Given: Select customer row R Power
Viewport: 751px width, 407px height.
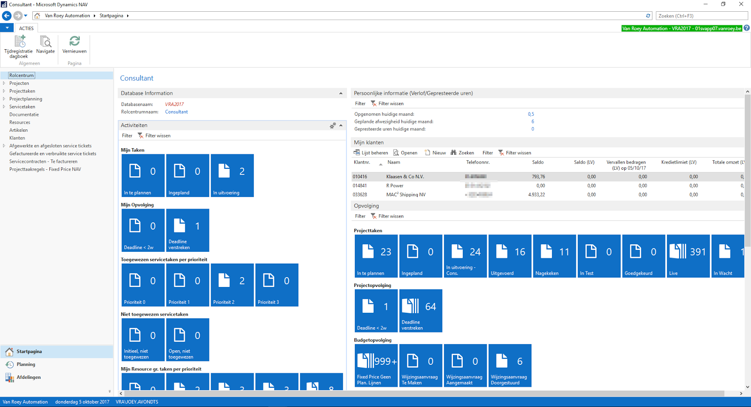Looking at the screenshot, I should (x=548, y=186).
